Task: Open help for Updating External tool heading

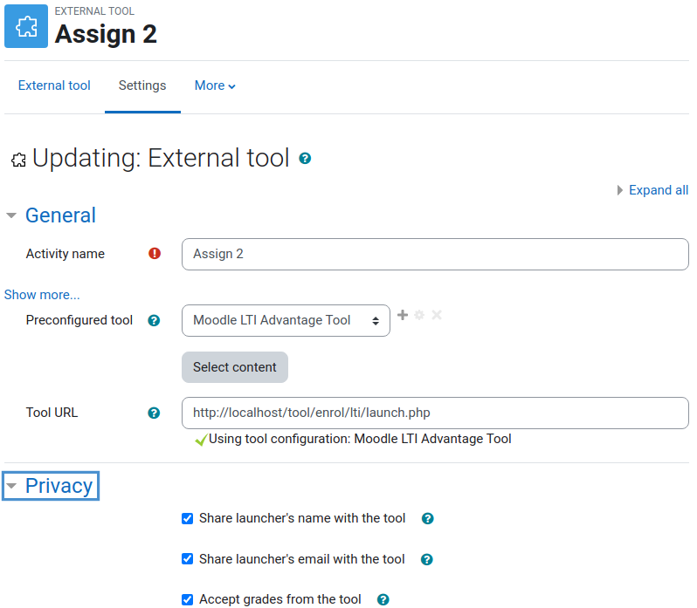Action: point(305,159)
